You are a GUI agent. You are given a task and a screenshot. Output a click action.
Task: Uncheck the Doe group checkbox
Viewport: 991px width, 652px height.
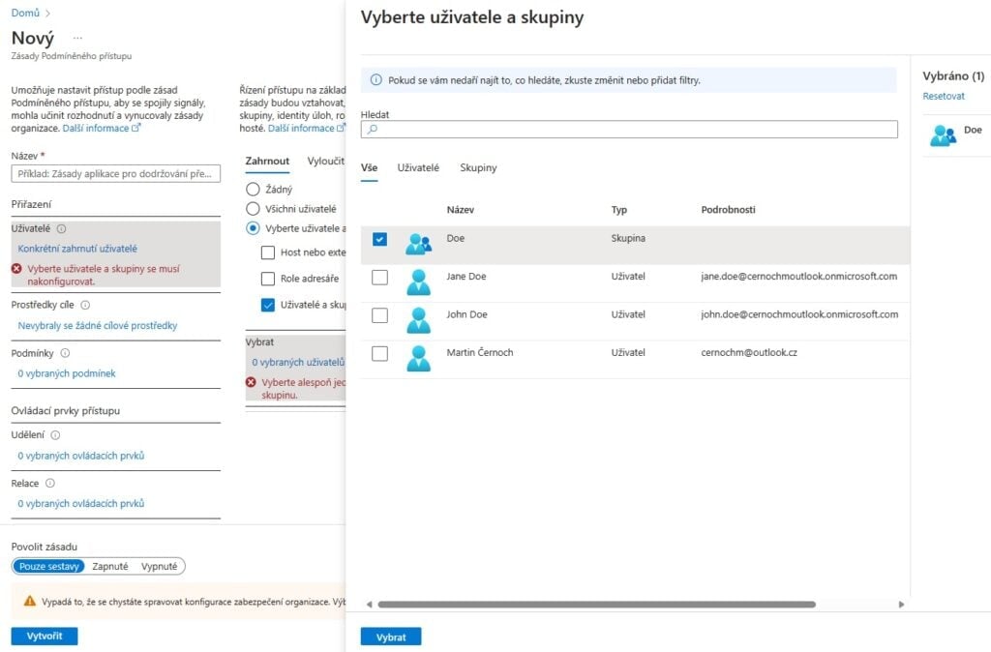click(379, 240)
